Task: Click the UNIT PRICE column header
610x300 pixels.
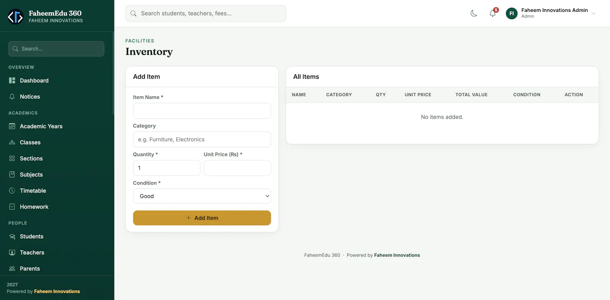Action: point(418,95)
